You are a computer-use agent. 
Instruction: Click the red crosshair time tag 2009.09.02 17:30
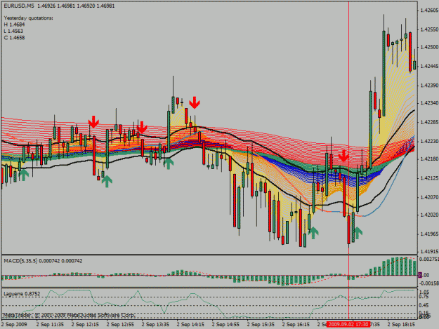[x=348, y=324]
